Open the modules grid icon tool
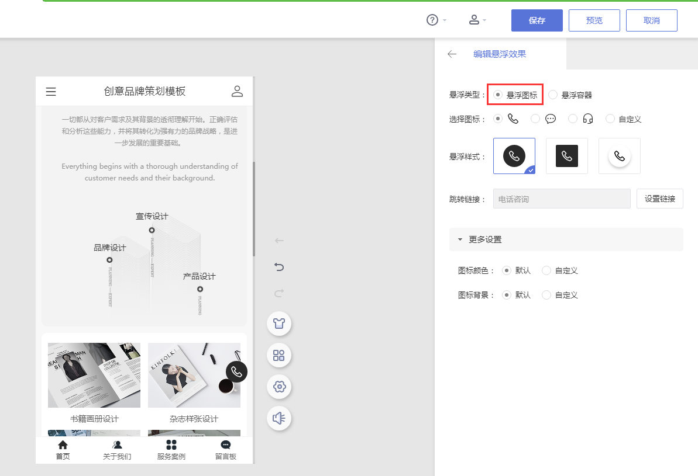This screenshot has width=698, height=476. coord(279,355)
